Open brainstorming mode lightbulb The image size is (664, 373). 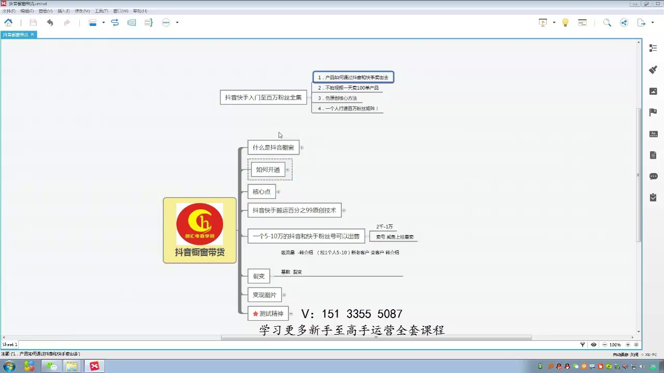click(565, 22)
